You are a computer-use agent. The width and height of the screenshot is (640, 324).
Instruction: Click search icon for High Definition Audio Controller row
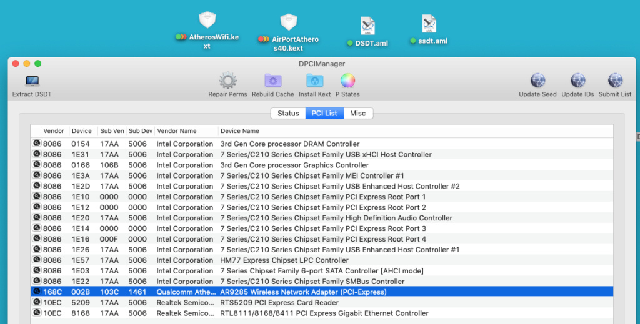tap(37, 218)
